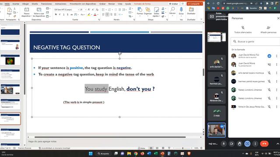280x157 pixels.
Task: Click the font color red swatch
Action: click(x=95, y=14)
